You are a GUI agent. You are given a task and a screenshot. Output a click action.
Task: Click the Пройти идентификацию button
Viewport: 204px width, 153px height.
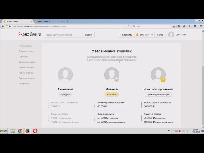[158, 95]
